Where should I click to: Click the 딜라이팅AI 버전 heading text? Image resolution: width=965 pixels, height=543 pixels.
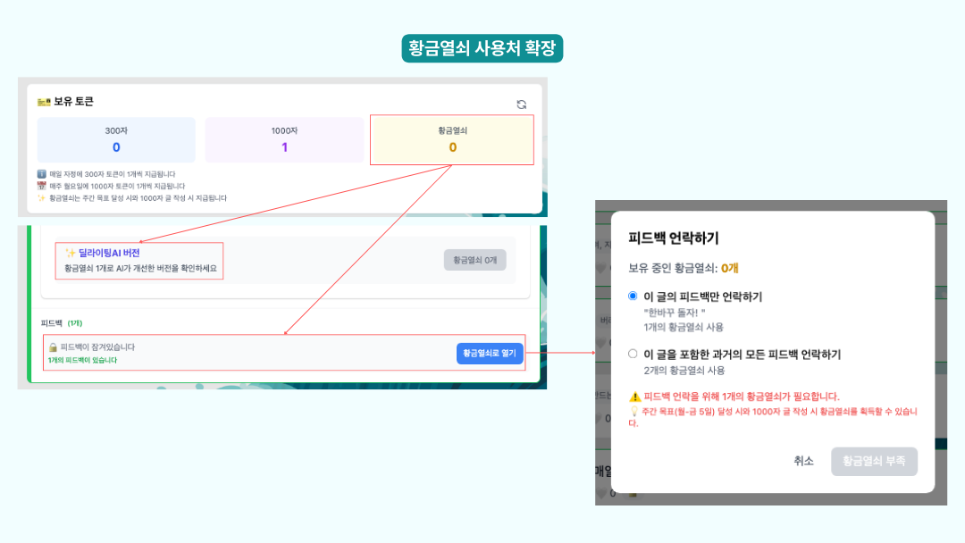click(x=109, y=254)
